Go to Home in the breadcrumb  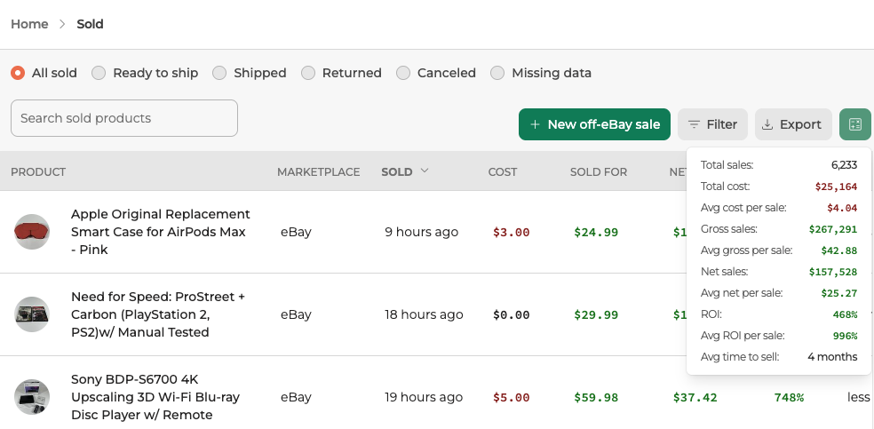pyautogui.click(x=29, y=24)
